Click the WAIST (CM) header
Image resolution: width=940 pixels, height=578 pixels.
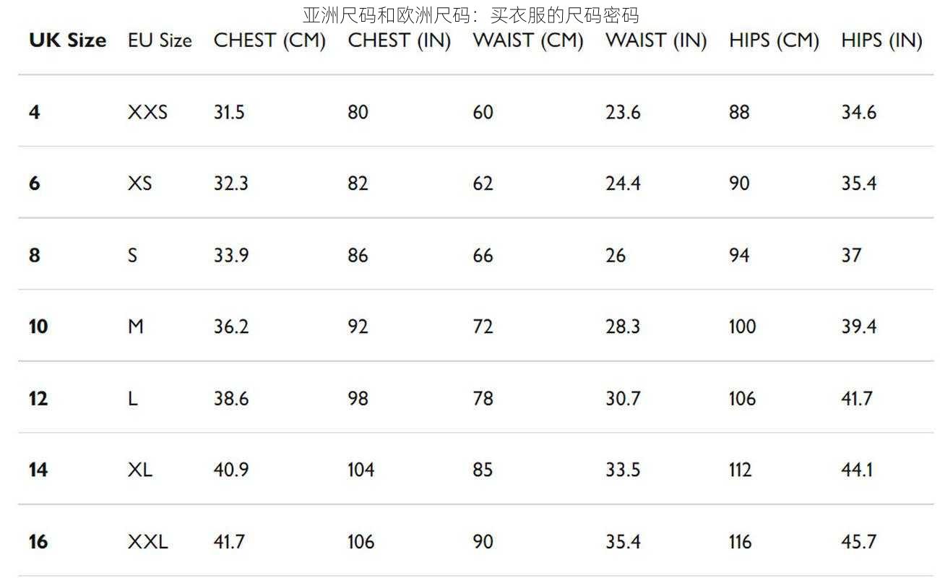527,40
